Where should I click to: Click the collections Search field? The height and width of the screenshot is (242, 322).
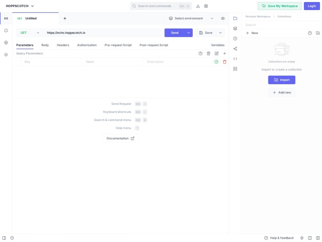tap(281, 25)
